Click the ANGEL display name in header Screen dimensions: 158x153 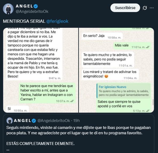coord(24,6)
